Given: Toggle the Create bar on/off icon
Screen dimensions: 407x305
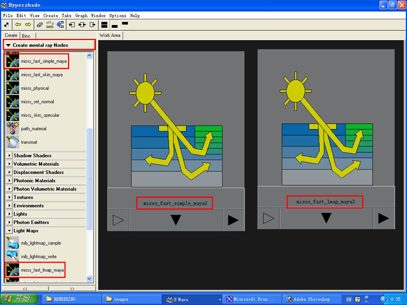Looking at the screenshot, I should [6, 24].
